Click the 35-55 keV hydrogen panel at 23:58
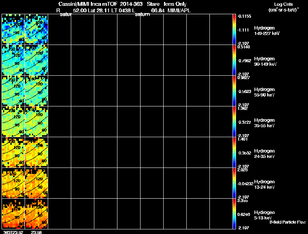The image size is (308, 234). [x=37, y=122]
